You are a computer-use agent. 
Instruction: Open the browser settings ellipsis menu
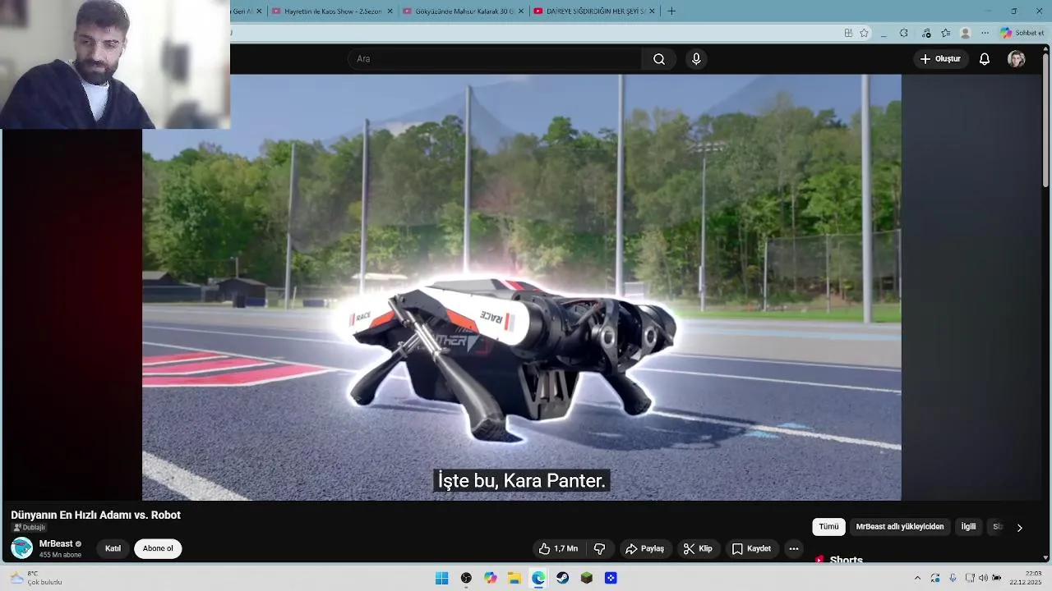click(x=985, y=33)
